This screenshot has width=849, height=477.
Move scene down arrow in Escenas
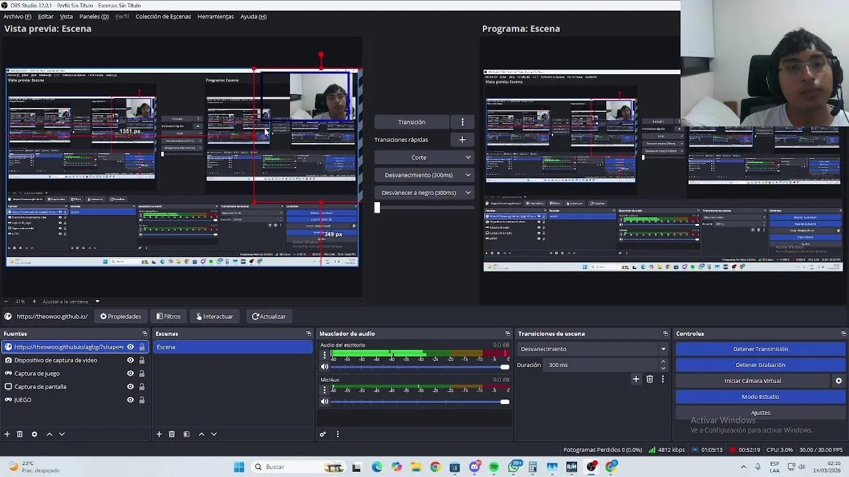pyautogui.click(x=214, y=434)
